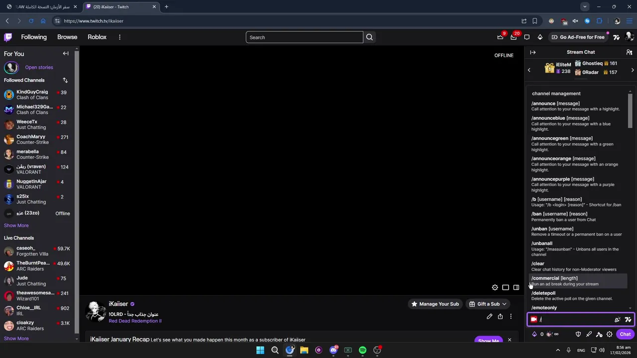
Task: Open Roblox navigation link
Action: point(97,37)
